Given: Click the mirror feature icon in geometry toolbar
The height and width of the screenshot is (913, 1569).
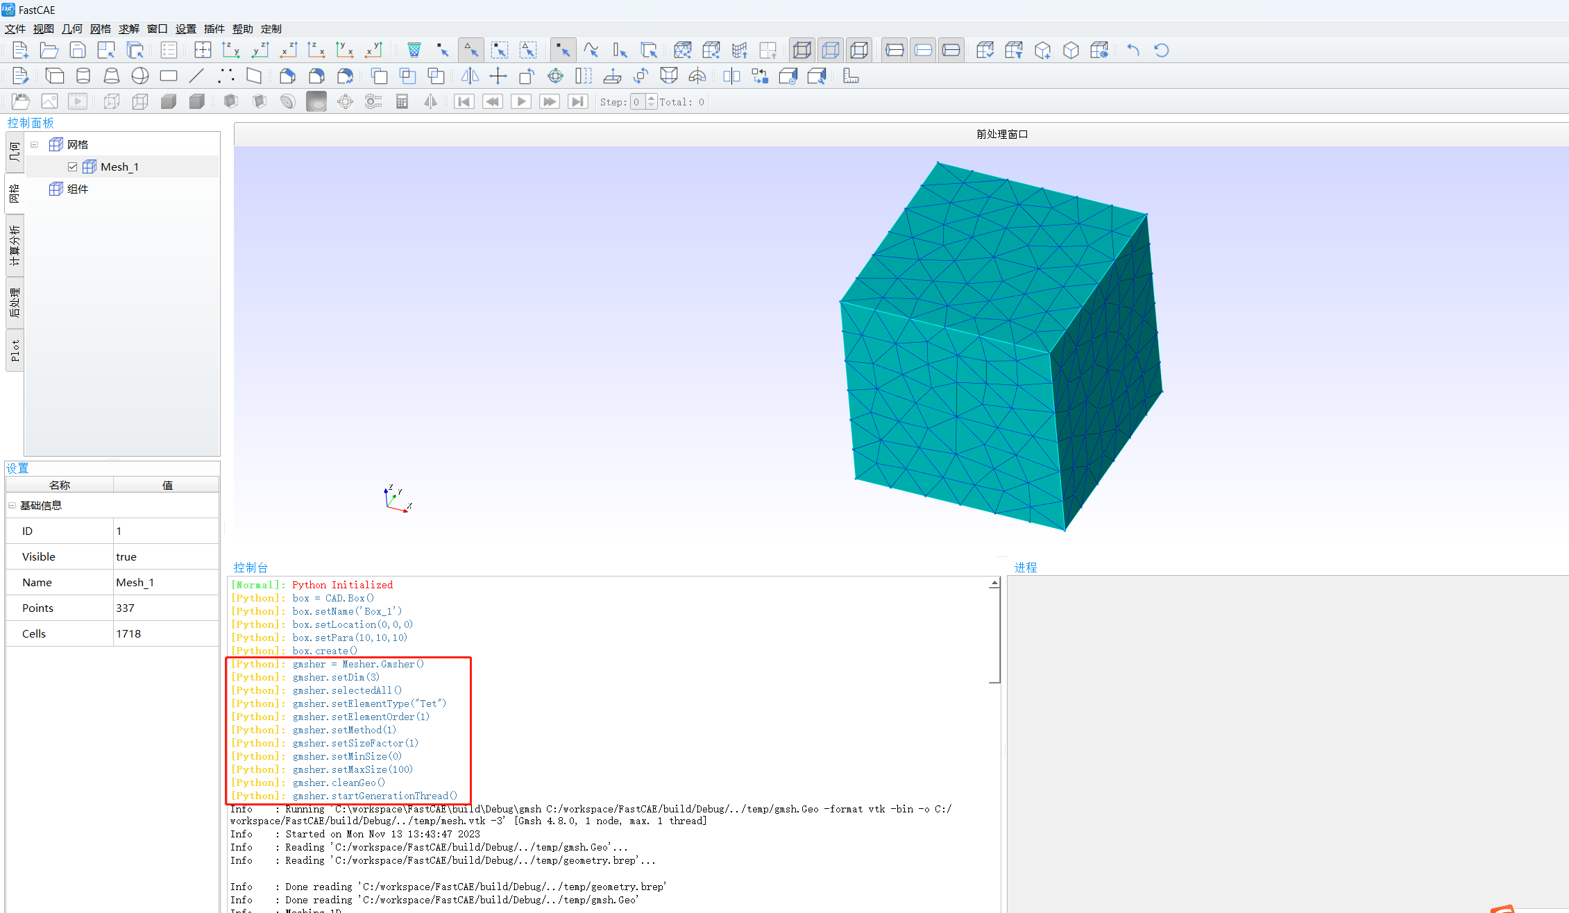Looking at the screenshot, I should [x=470, y=76].
